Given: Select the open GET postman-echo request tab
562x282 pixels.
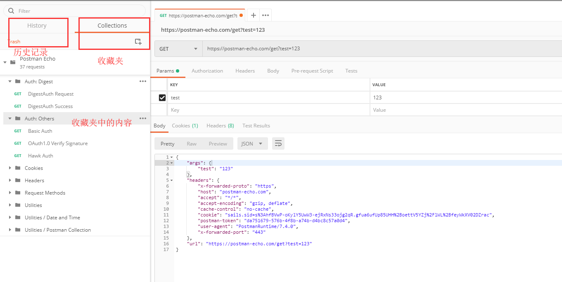Looking at the screenshot, I should [200, 15].
